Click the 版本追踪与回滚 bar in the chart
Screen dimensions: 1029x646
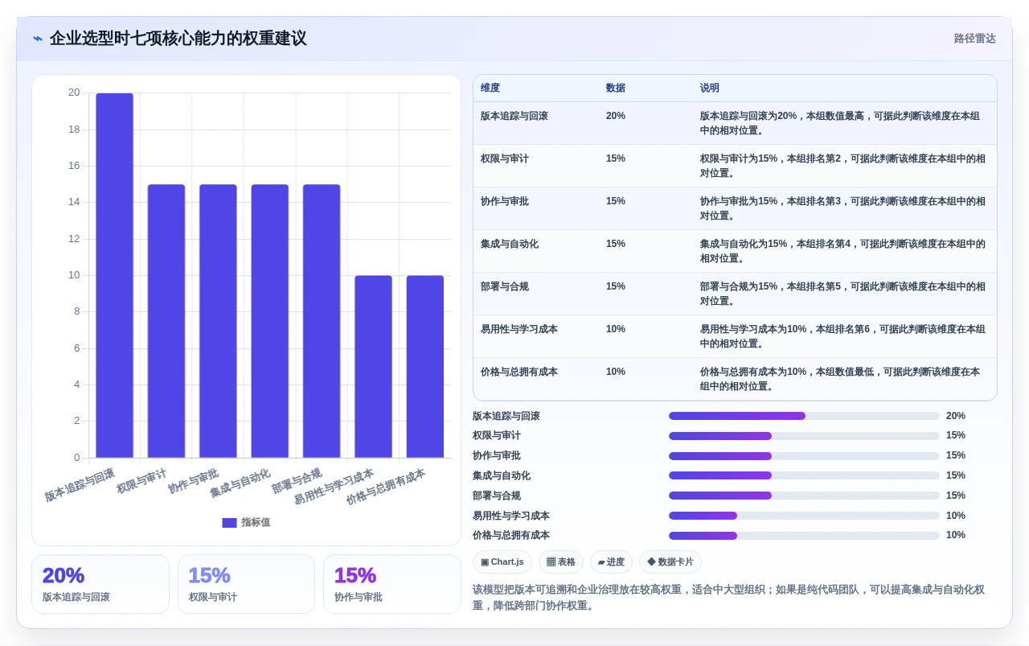pyautogui.click(x=114, y=276)
